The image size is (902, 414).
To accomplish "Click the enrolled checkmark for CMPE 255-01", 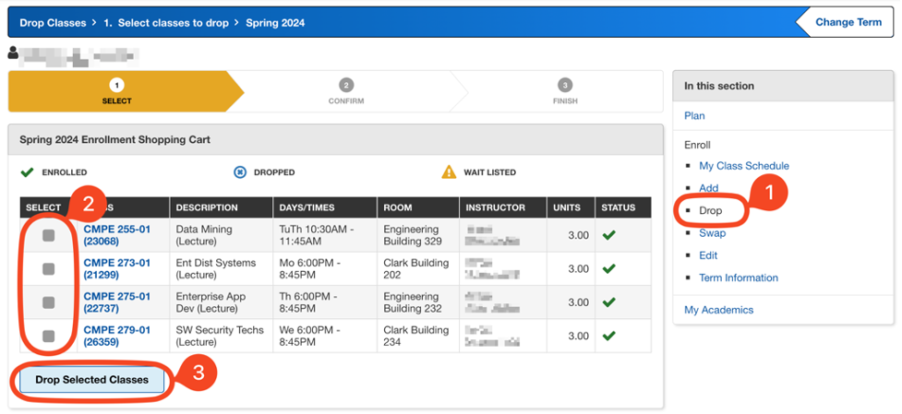I will (607, 235).
